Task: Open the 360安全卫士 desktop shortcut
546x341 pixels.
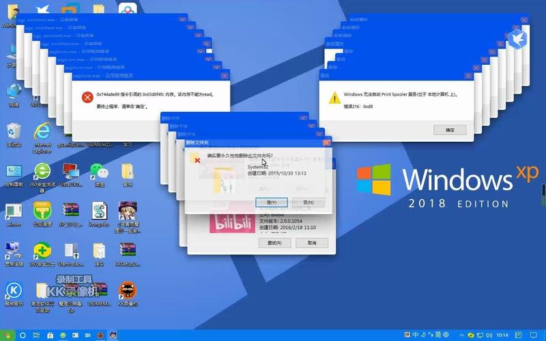Action: (42, 254)
